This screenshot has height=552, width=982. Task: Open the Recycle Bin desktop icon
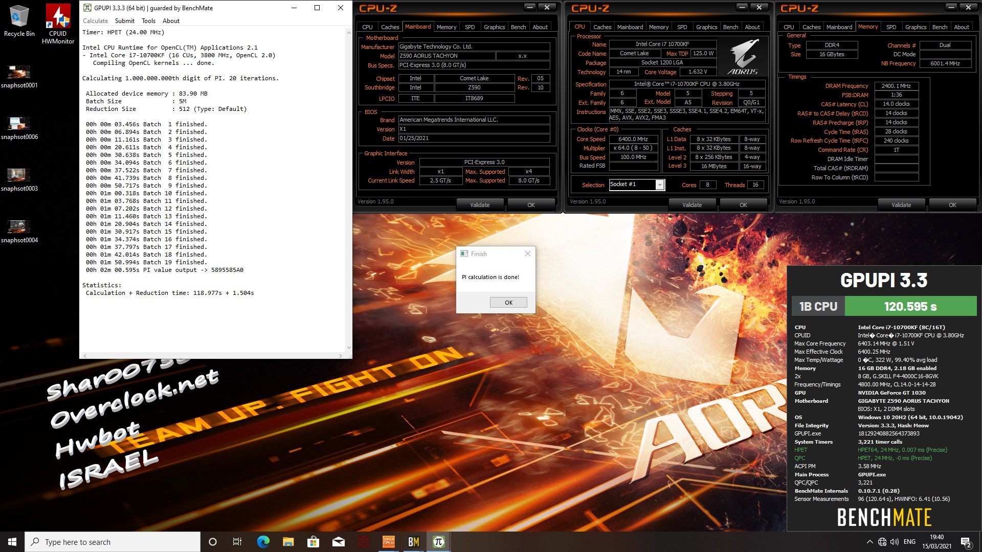(x=19, y=21)
